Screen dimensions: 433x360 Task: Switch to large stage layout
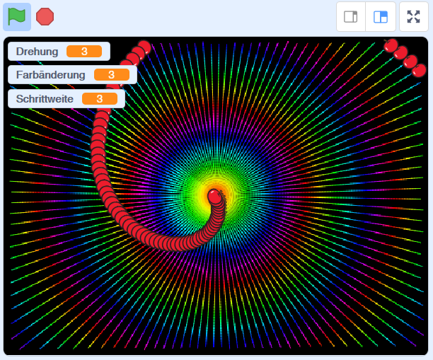tap(381, 17)
